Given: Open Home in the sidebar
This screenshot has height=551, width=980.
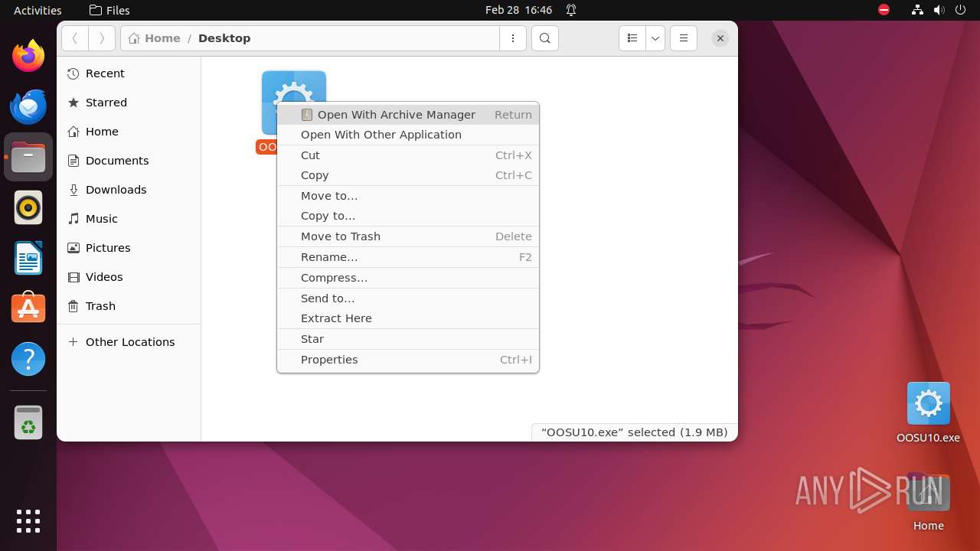Looking at the screenshot, I should pos(129,132).
